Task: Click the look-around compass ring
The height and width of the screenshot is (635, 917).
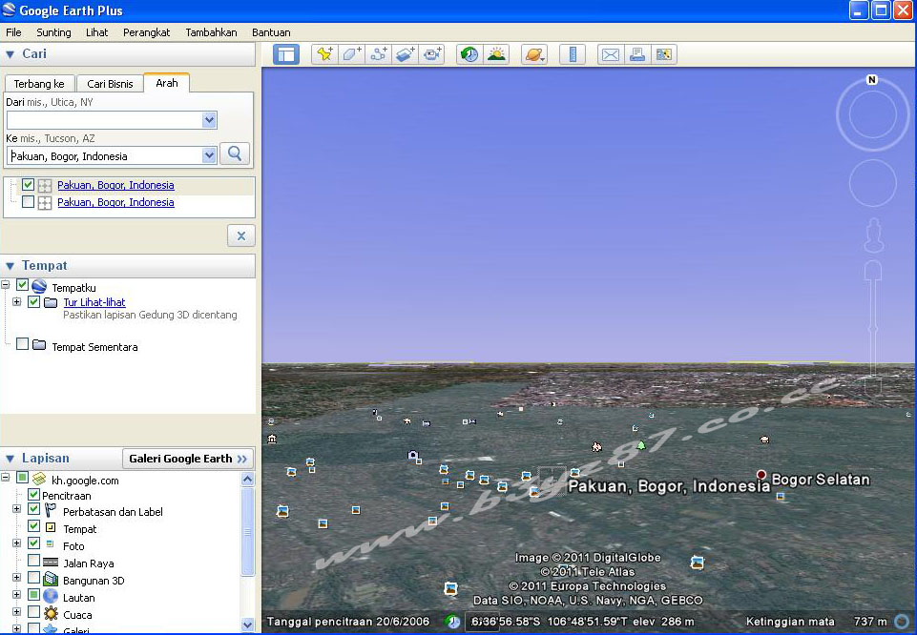Action: pos(872,113)
